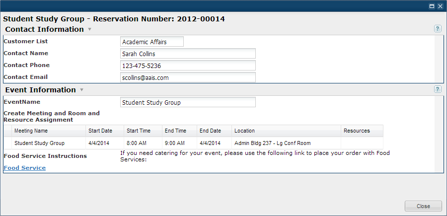Collapse the Event Information section arrow
This screenshot has width=447, height=216.
81,90
